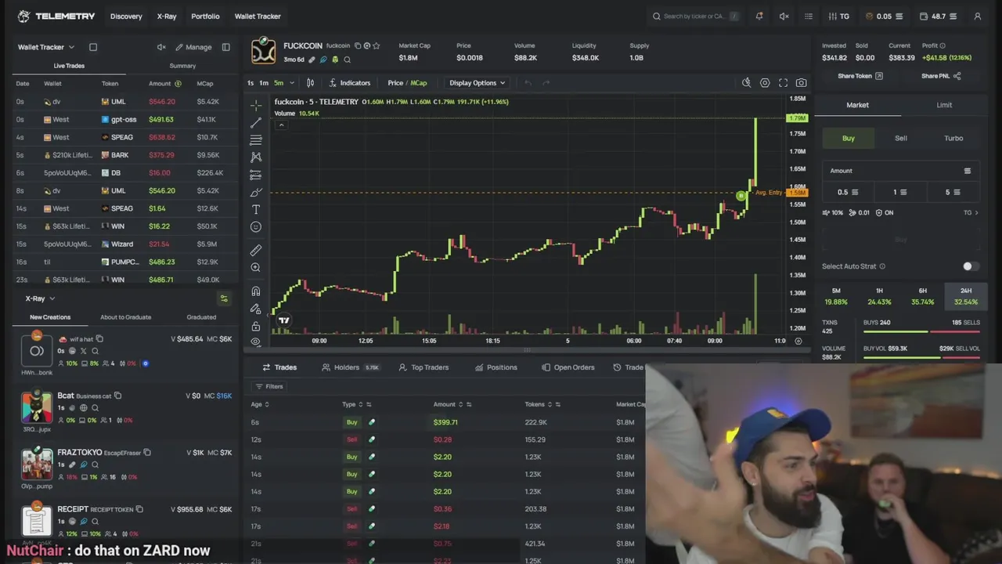Sort trades by Age column
Viewport: 1002px width, 564px height.
[x=260, y=404]
